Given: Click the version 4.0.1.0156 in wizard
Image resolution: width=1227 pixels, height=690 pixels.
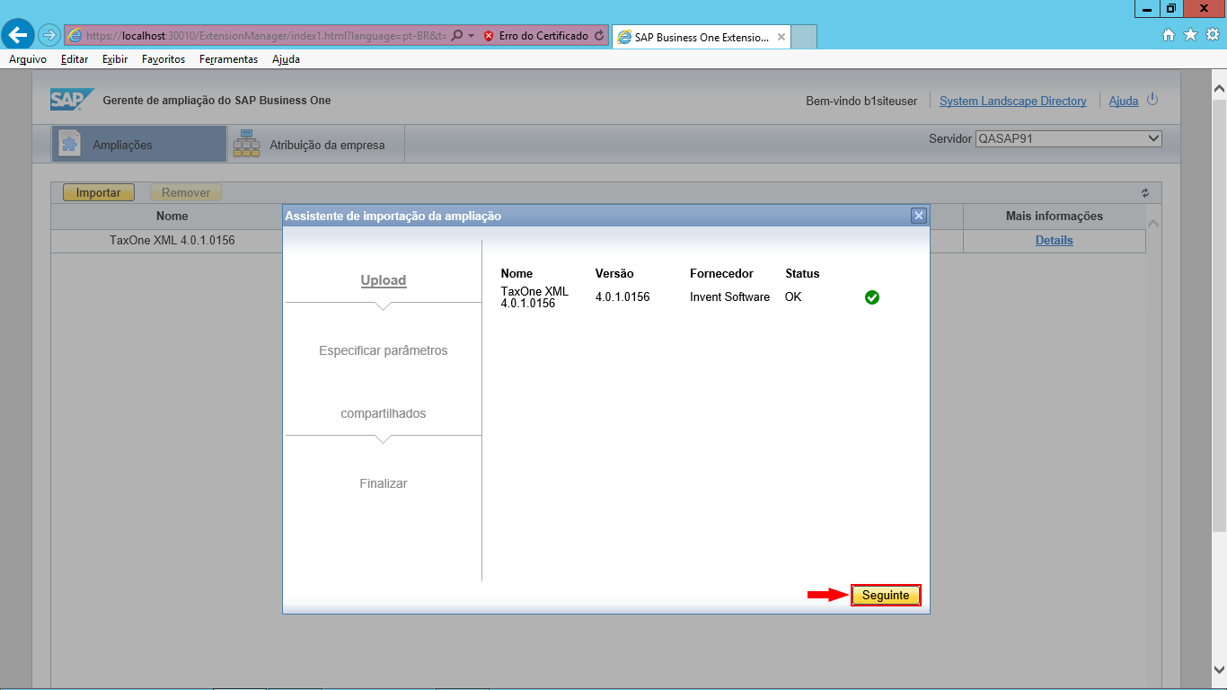Looking at the screenshot, I should pyautogui.click(x=622, y=296).
